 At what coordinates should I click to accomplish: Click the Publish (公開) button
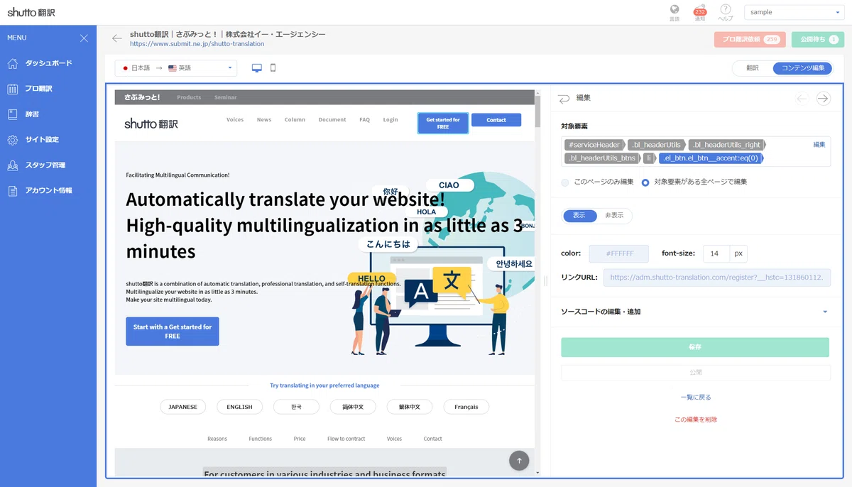(x=695, y=372)
